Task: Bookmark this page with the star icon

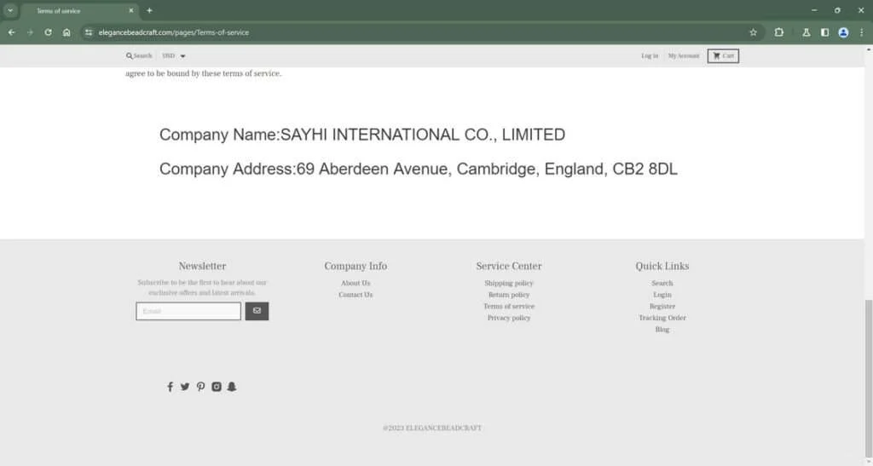Action: pyautogui.click(x=754, y=32)
